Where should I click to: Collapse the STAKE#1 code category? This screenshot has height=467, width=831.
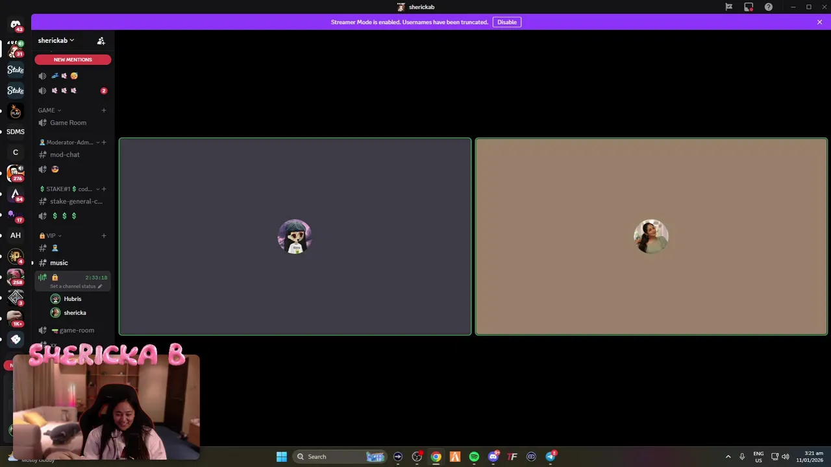[x=69, y=189]
